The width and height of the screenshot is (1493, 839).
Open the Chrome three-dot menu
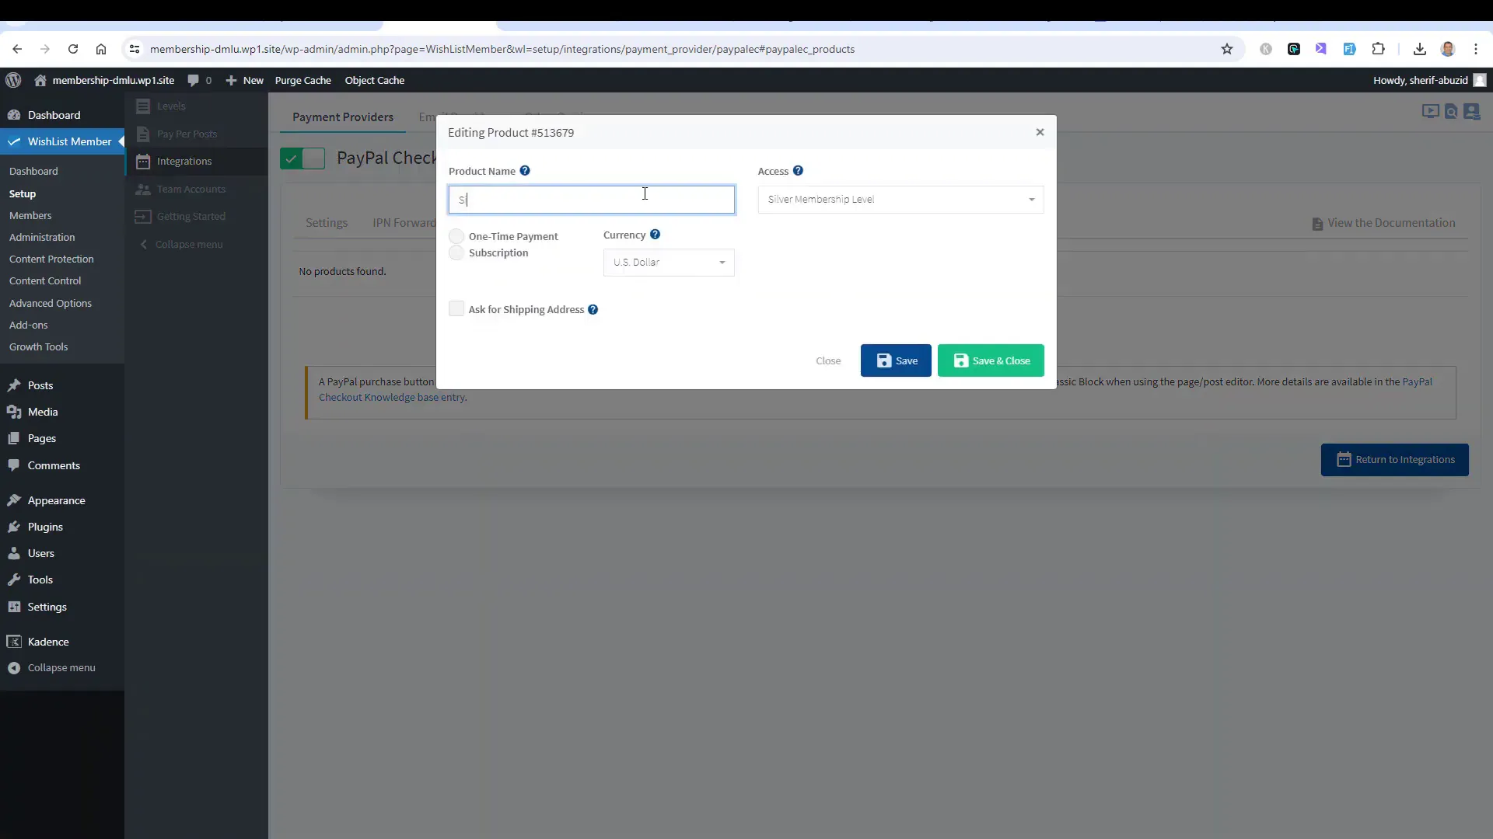[1476, 49]
